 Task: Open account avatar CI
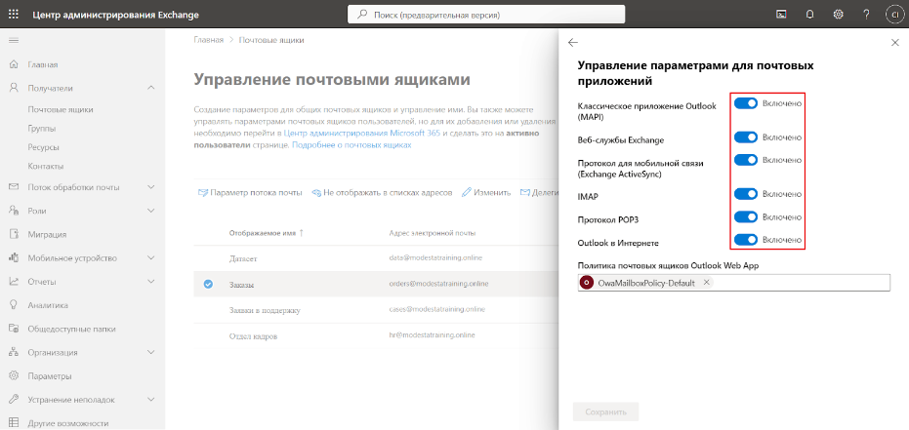894,15
